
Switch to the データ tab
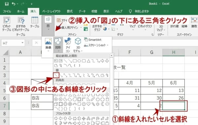[x=82, y=11]
